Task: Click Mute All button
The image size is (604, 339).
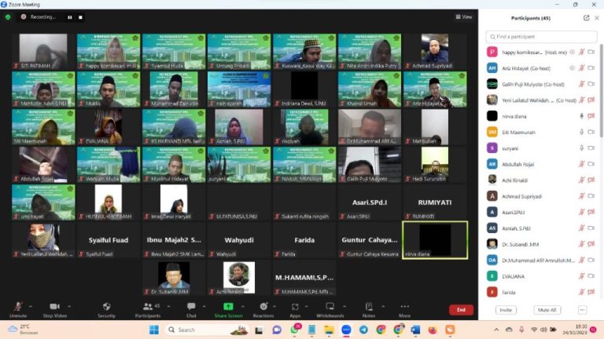Action: click(547, 310)
